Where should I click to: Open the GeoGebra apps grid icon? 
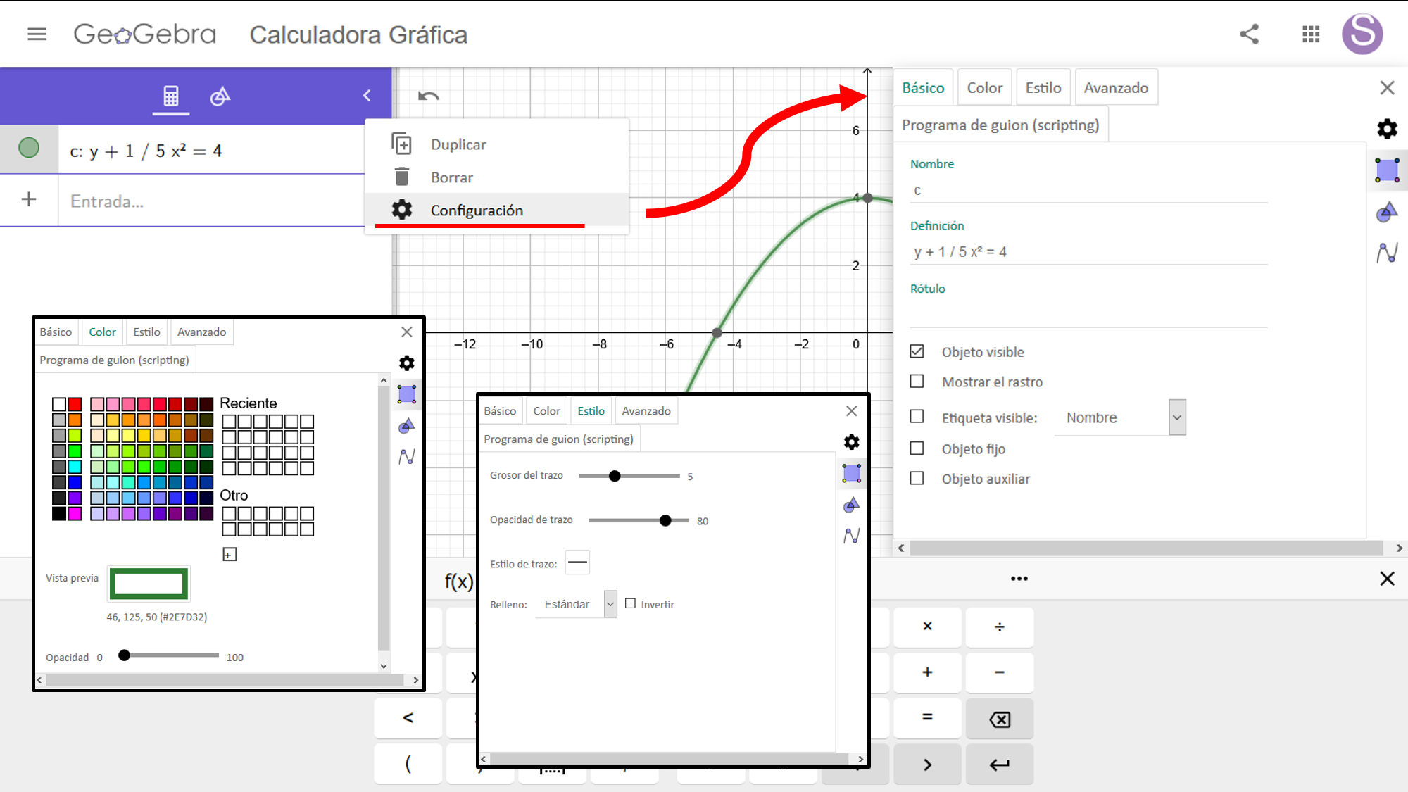pyautogui.click(x=1310, y=34)
